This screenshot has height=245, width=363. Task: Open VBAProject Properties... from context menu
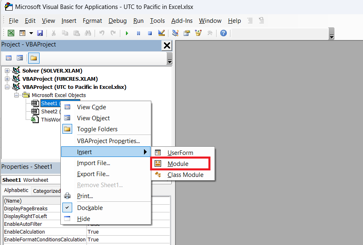click(106, 141)
